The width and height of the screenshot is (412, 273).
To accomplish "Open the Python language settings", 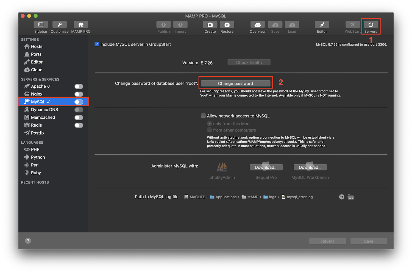I will [x=37, y=157].
